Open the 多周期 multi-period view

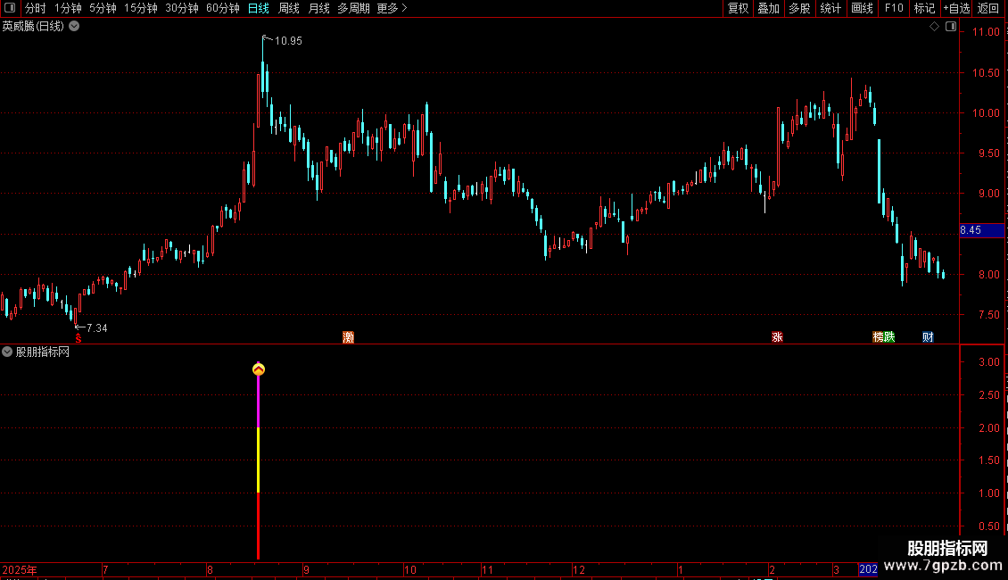tap(353, 8)
